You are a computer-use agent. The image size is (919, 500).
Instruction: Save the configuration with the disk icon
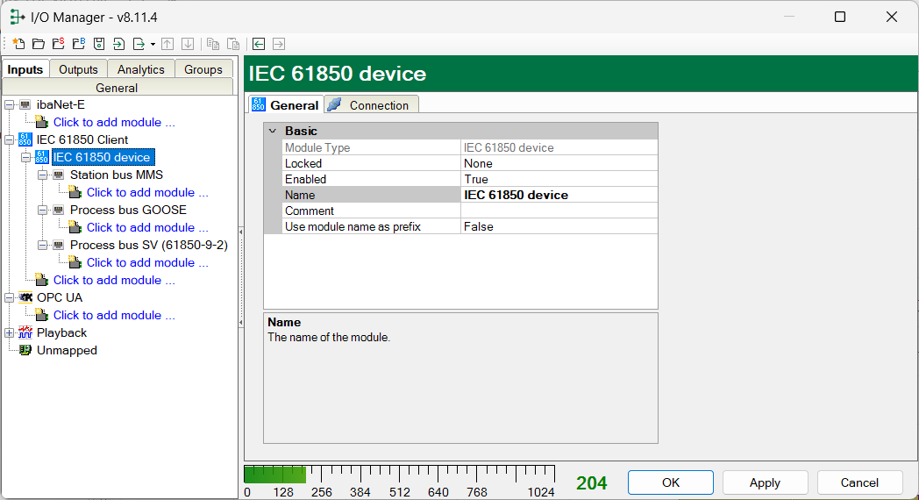[x=99, y=44]
